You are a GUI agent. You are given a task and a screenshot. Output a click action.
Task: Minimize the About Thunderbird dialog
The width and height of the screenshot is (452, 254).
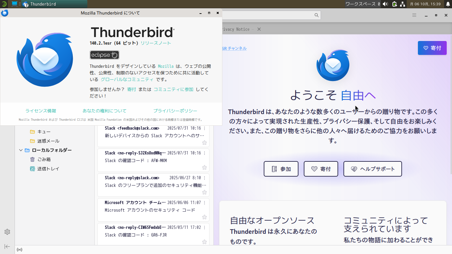[201, 13]
